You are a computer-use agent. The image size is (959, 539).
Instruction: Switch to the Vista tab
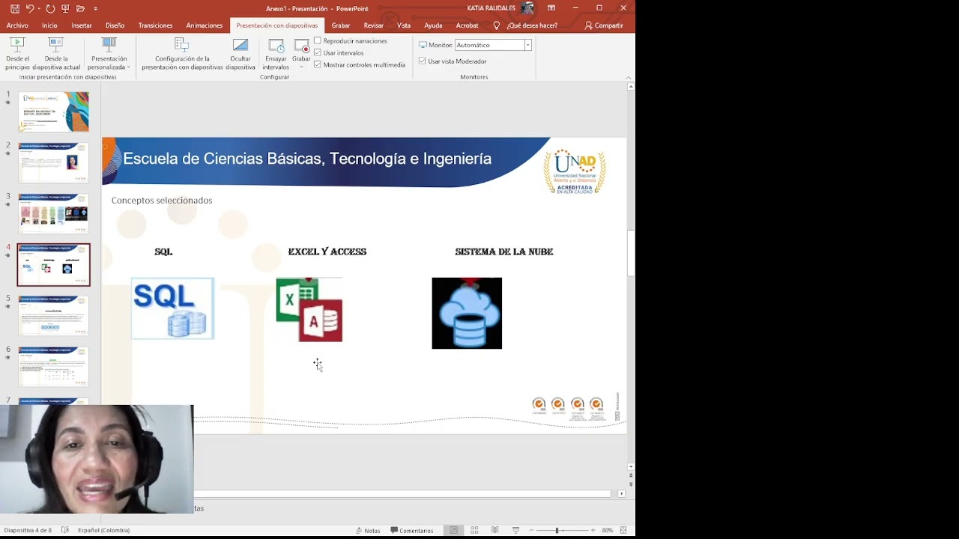[x=404, y=25]
